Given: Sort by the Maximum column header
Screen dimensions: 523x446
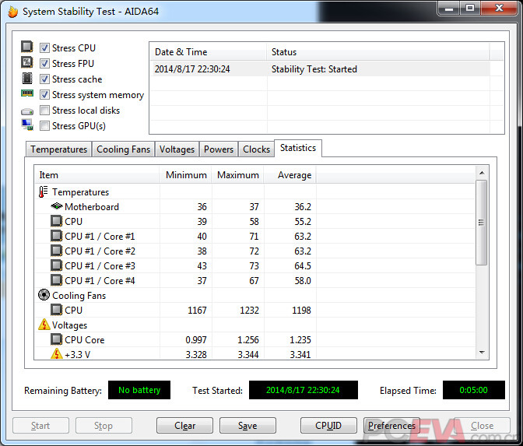Looking at the screenshot, I should 238,175.
